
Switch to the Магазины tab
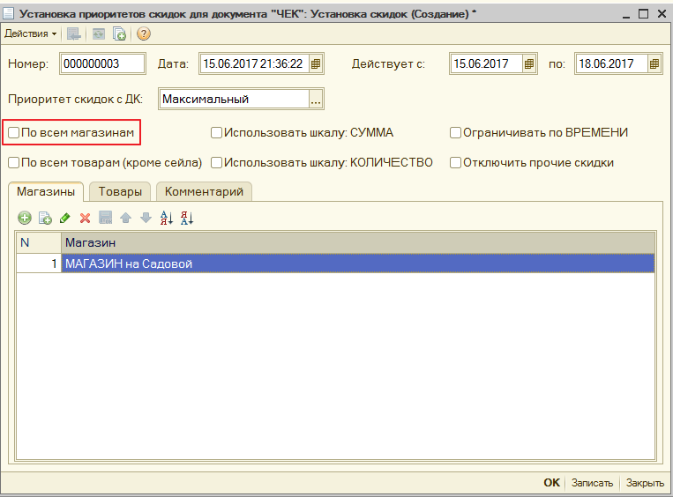(x=46, y=191)
